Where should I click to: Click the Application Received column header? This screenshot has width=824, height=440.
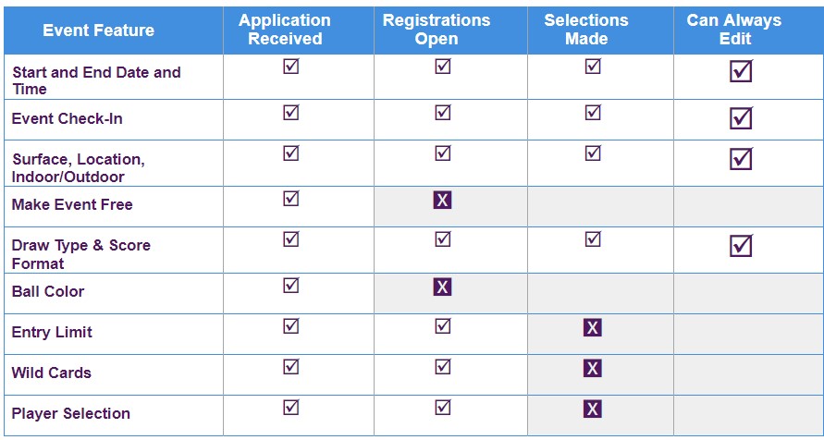click(x=285, y=30)
